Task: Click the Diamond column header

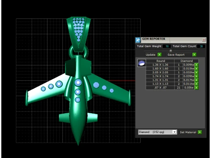Action: (x=186, y=61)
